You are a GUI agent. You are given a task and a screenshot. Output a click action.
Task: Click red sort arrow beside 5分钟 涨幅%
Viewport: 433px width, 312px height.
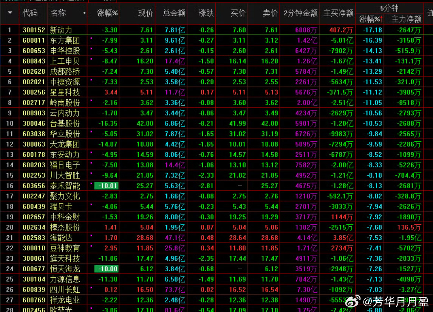[x=381, y=19]
